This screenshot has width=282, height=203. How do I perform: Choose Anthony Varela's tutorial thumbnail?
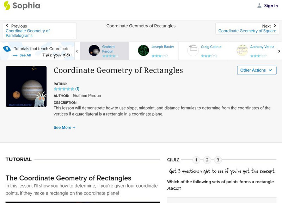click(x=242, y=50)
